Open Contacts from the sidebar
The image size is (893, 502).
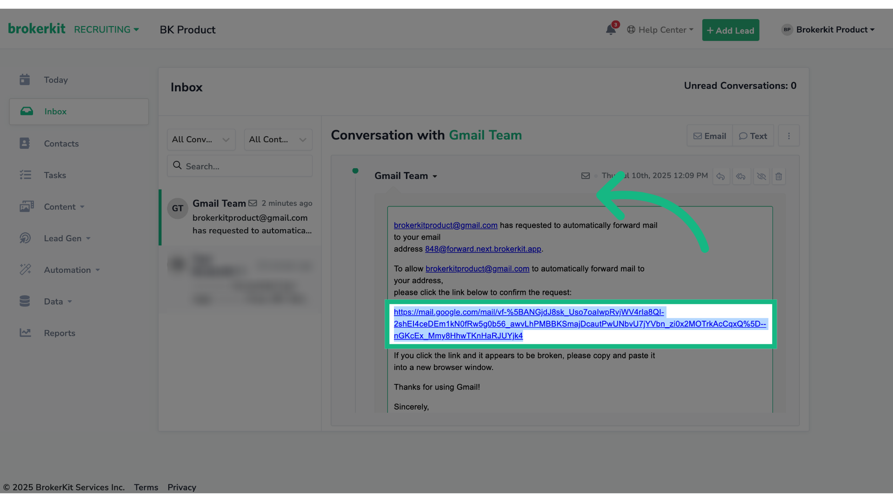(79, 144)
